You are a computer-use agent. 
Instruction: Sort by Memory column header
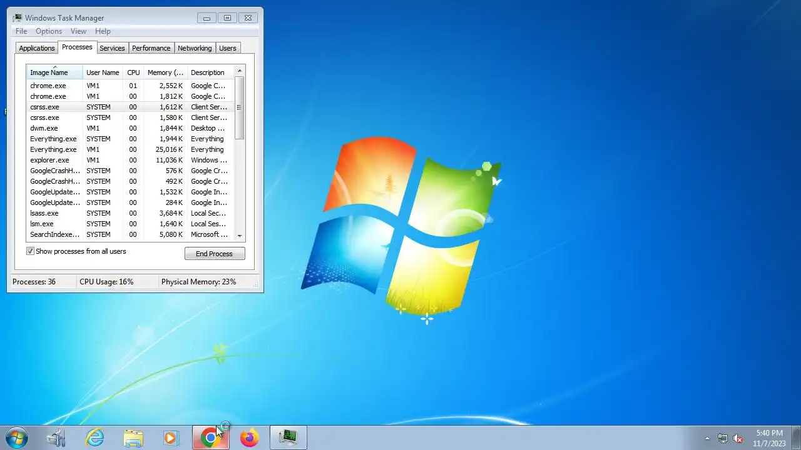(165, 72)
